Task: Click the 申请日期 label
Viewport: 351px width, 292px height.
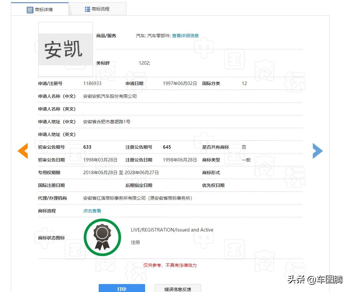Action: [x=134, y=83]
